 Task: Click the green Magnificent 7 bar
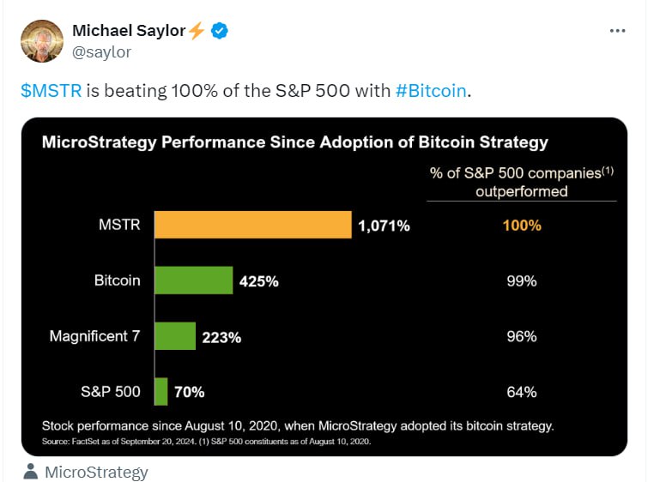tap(175, 336)
